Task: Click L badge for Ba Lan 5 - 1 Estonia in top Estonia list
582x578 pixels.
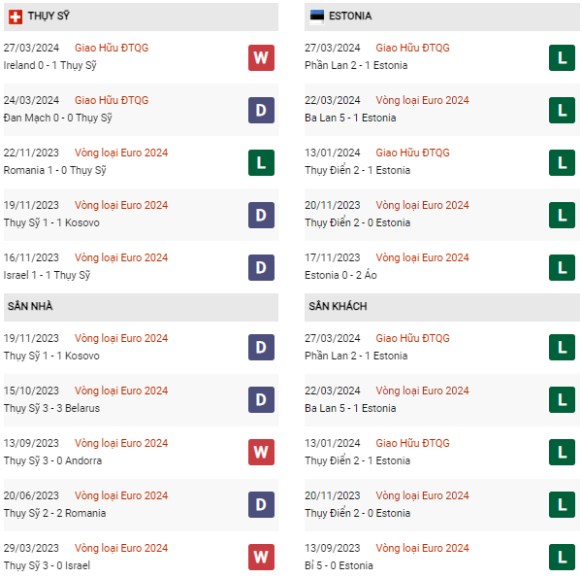Action: (561, 110)
